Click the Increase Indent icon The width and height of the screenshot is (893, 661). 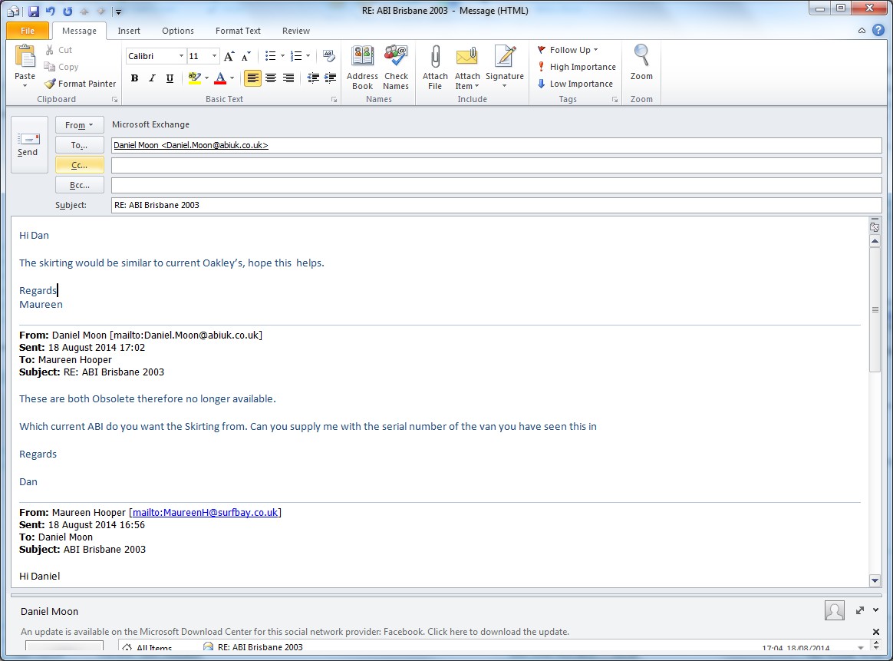point(331,78)
